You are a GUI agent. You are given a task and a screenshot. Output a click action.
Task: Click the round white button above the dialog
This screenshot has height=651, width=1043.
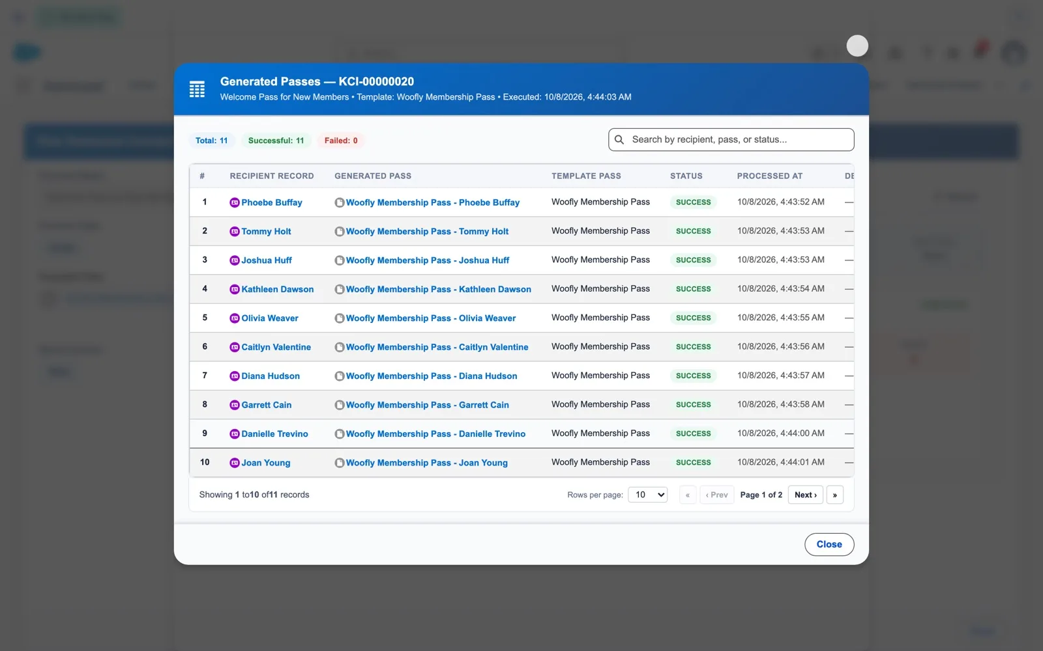pos(857,46)
